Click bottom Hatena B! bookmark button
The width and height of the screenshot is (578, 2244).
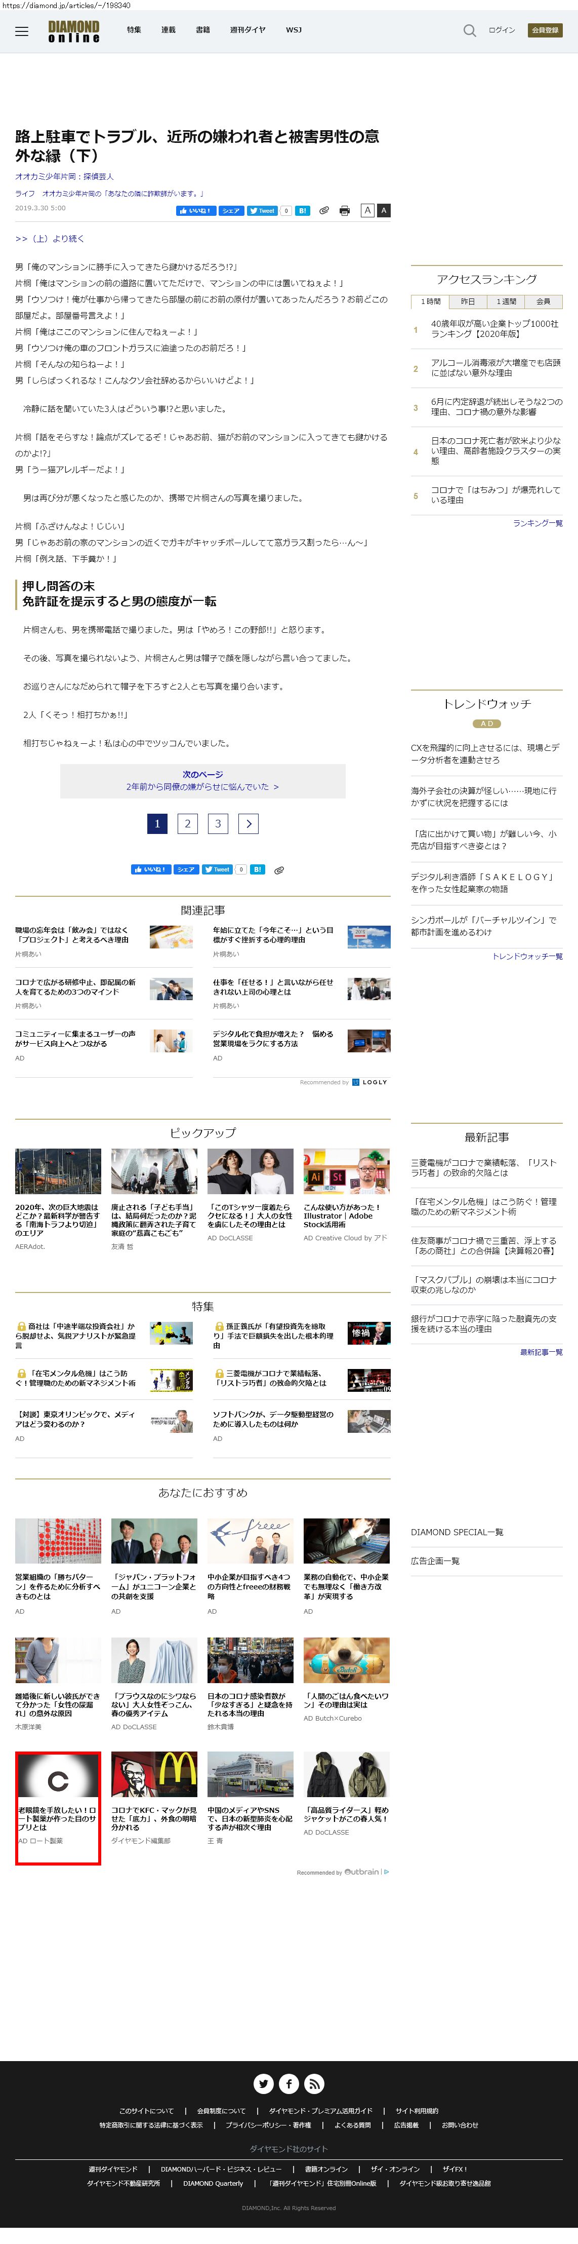(x=258, y=869)
